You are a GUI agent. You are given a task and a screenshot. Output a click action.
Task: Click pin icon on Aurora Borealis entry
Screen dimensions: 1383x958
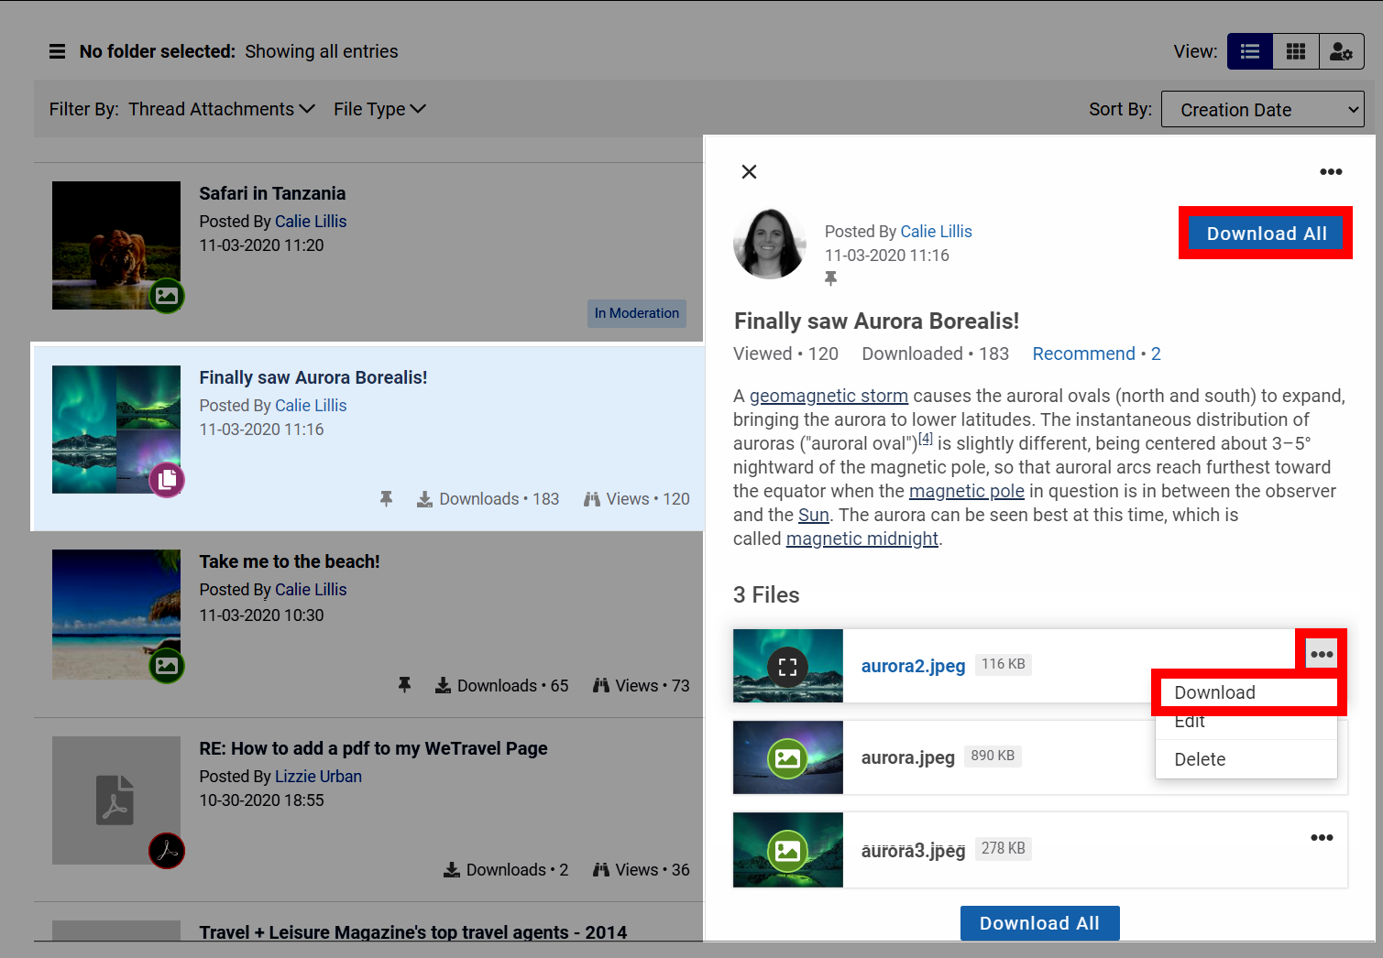[x=386, y=498]
